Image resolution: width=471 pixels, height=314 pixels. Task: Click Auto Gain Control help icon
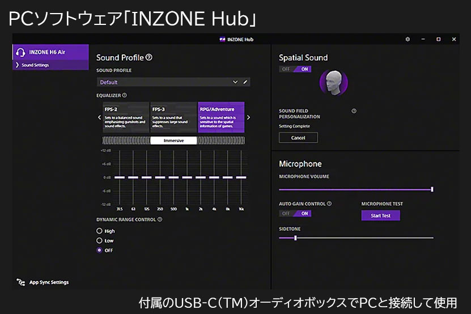(x=329, y=203)
